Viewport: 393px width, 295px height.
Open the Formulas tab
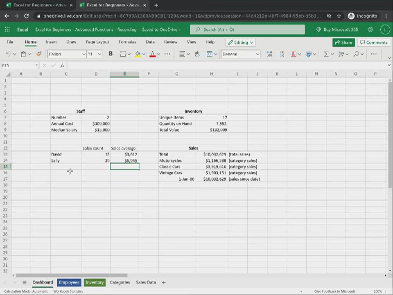127,42
